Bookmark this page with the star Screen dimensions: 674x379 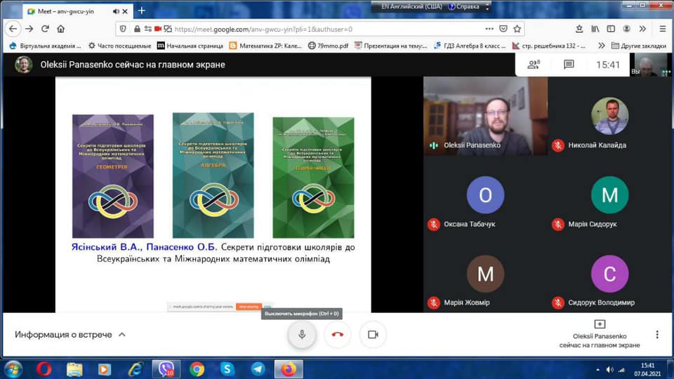coord(517,29)
